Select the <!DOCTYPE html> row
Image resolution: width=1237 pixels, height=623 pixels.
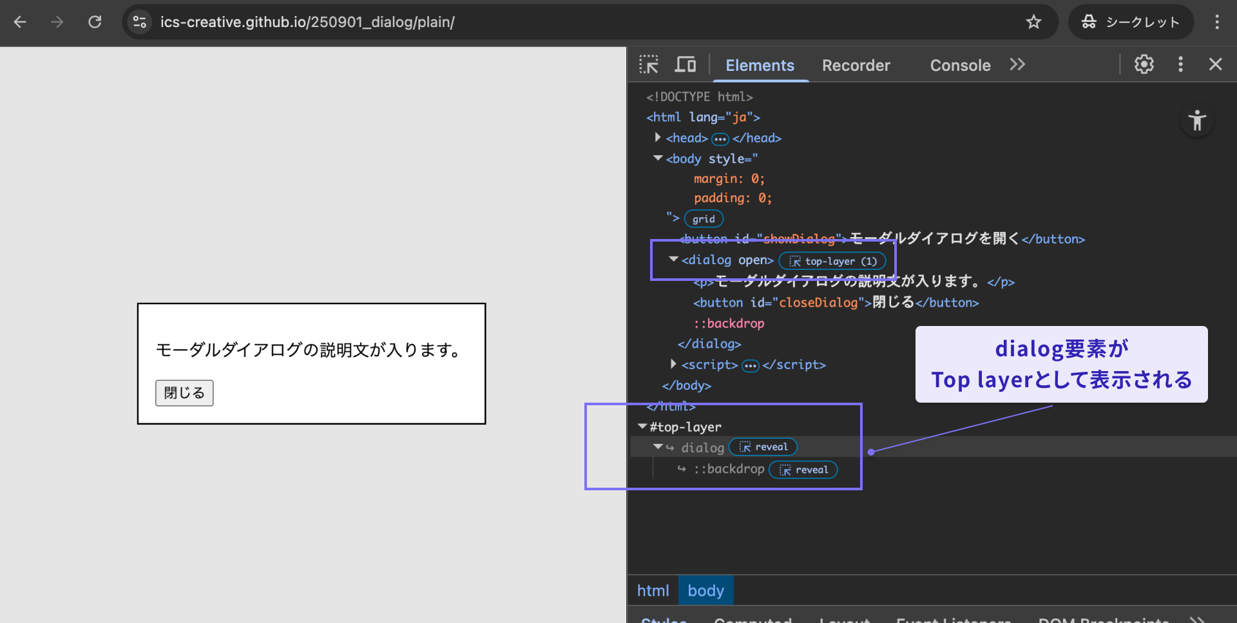point(699,97)
